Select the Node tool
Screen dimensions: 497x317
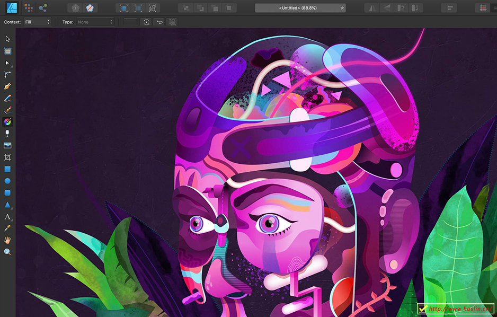pos(7,63)
